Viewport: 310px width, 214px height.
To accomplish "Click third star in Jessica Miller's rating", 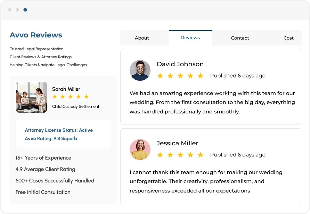I will [x=180, y=155].
